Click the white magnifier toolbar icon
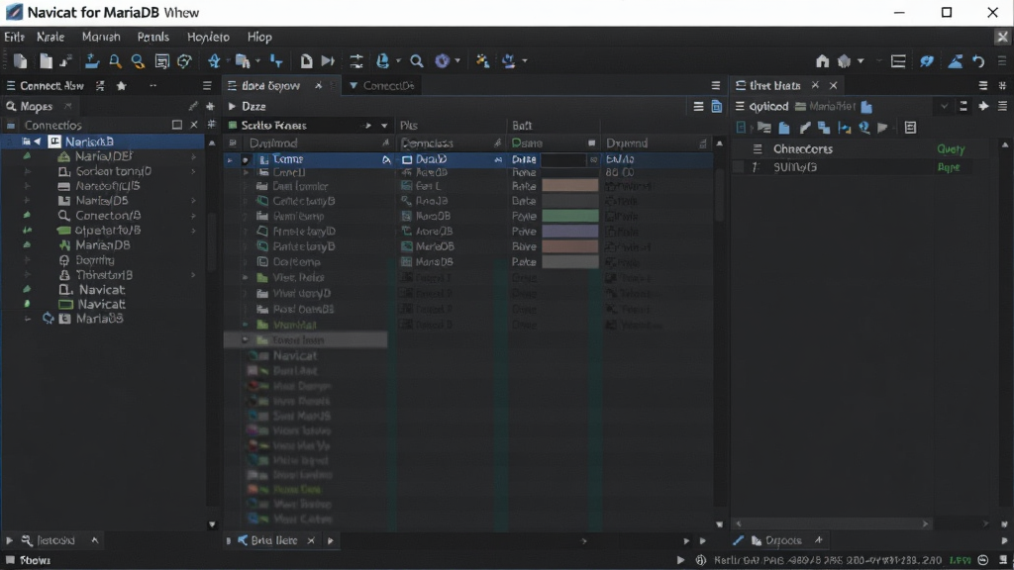 click(x=417, y=60)
